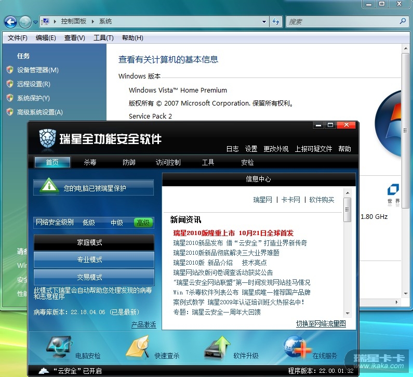Open the 编辑(E) menu
Viewport: 413px width, 377px height.
click(46, 38)
